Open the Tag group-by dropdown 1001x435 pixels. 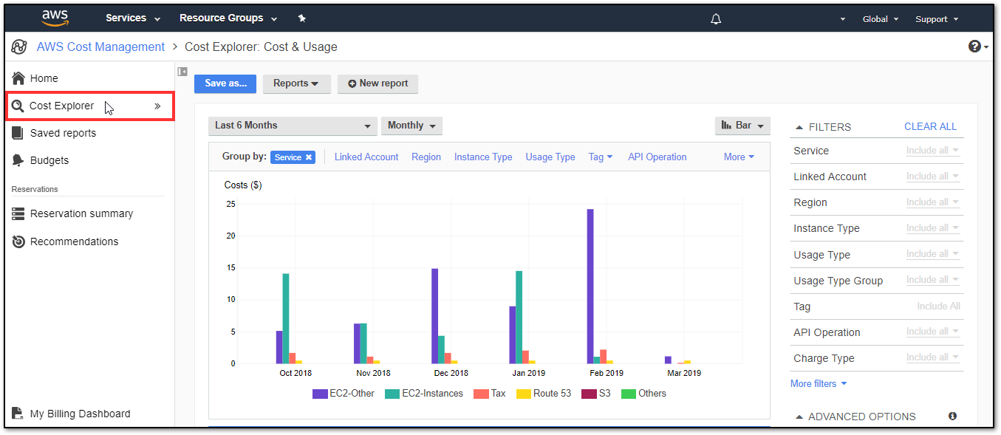(601, 157)
